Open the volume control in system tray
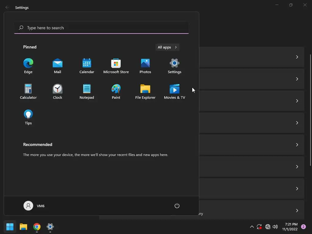Viewport: 312px width, 234px height. click(275, 227)
